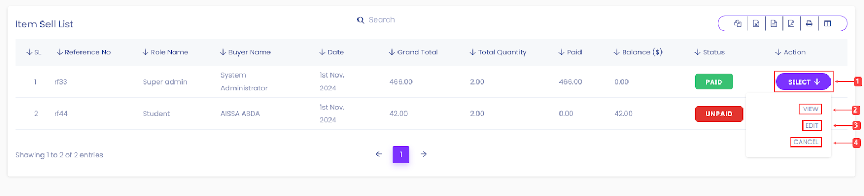This screenshot has height=196, width=864.
Task: Choose CANCEL from the action menu
Action: 806,142
